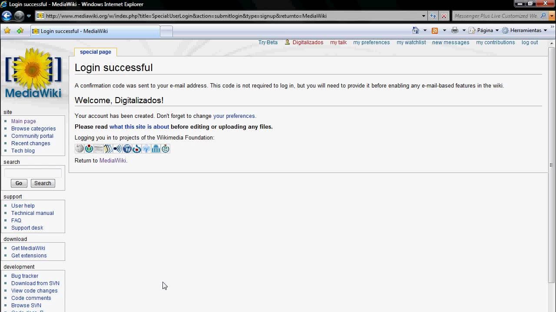Image resolution: width=556 pixels, height=312 pixels.
Task: Open the Página menu
Action: pos(483,30)
